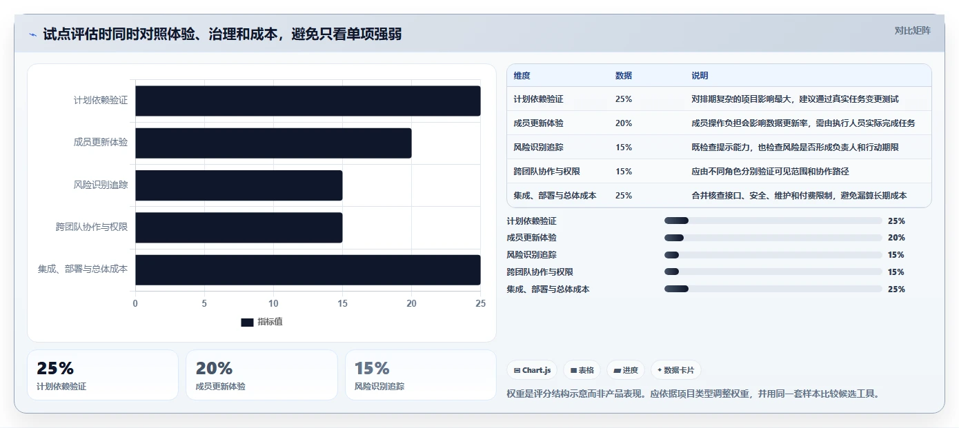Click the 20% 成员更新体验 summary card
The height and width of the screenshot is (428, 959).
(261, 375)
